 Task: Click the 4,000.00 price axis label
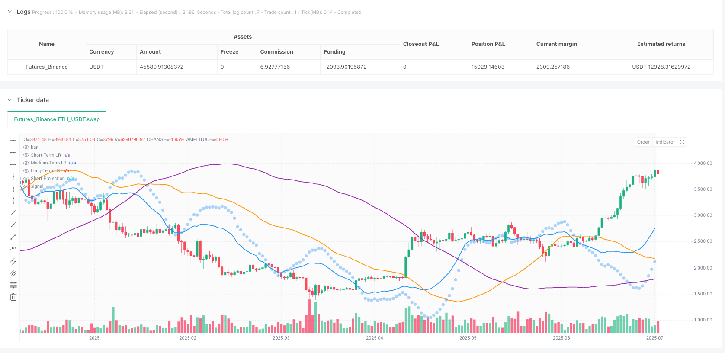pos(703,164)
